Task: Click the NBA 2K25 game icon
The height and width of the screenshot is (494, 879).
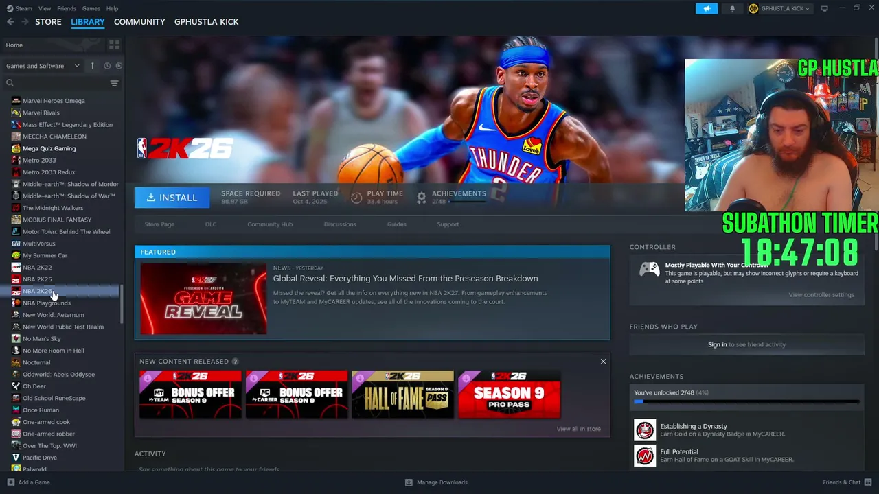Action: point(16,279)
